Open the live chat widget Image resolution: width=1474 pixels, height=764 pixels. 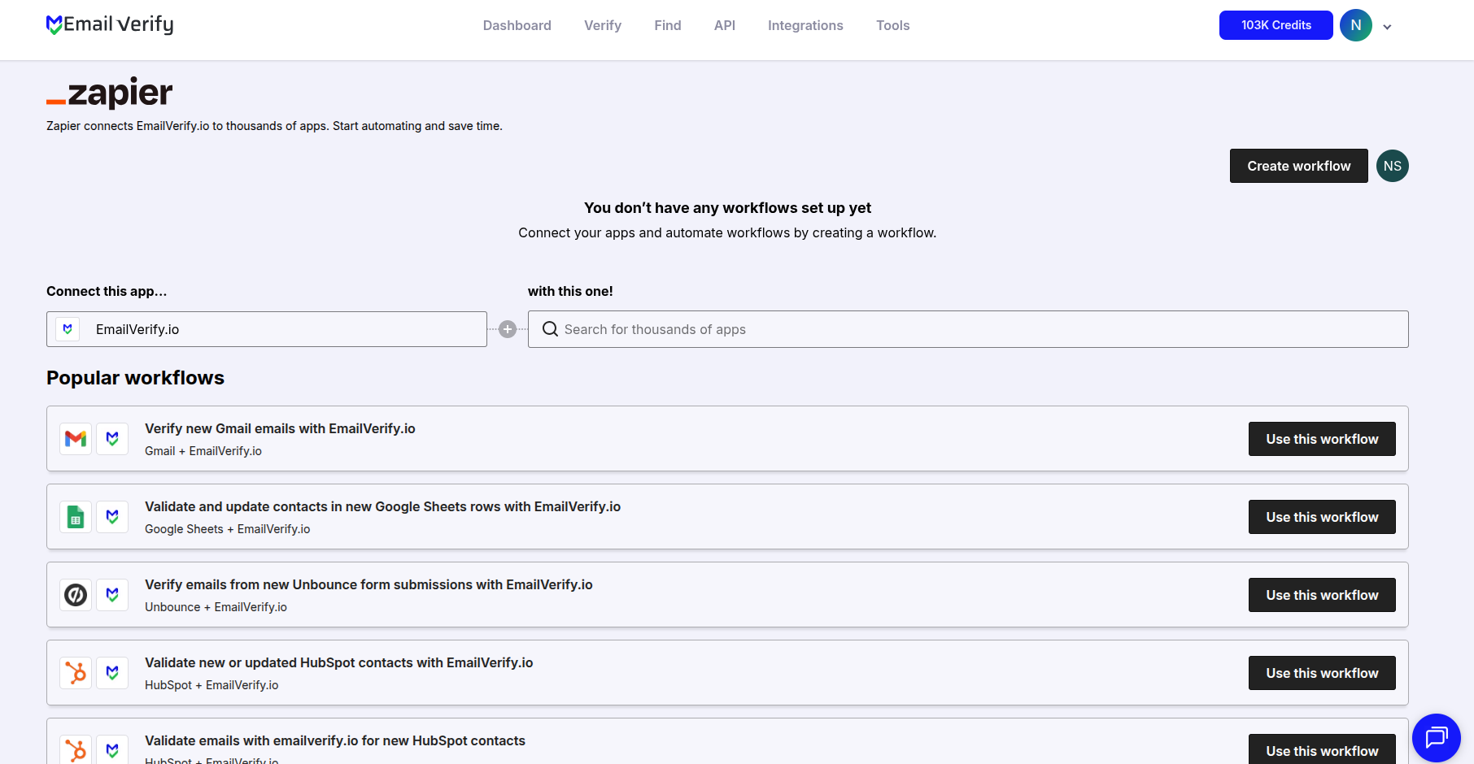(x=1437, y=738)
